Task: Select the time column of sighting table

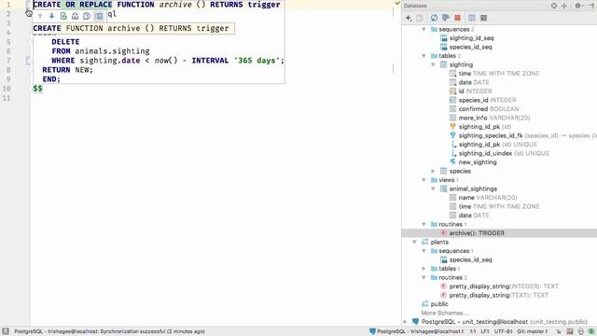Action: point(499,74)
